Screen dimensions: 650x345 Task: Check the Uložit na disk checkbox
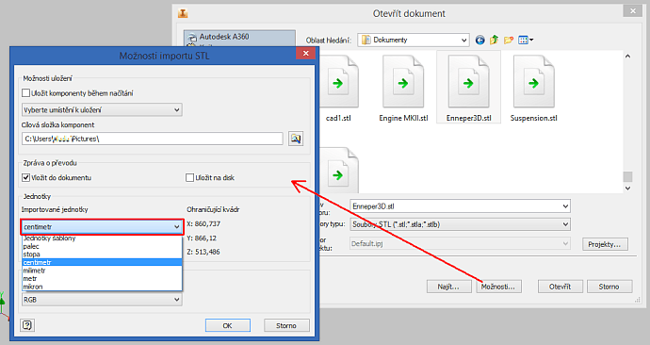190,177
